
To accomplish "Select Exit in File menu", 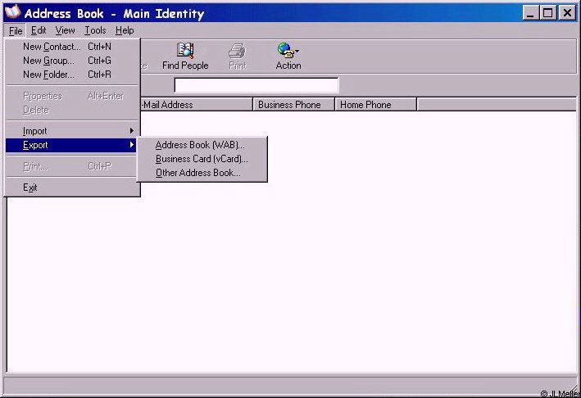I will tap(30, 188).
